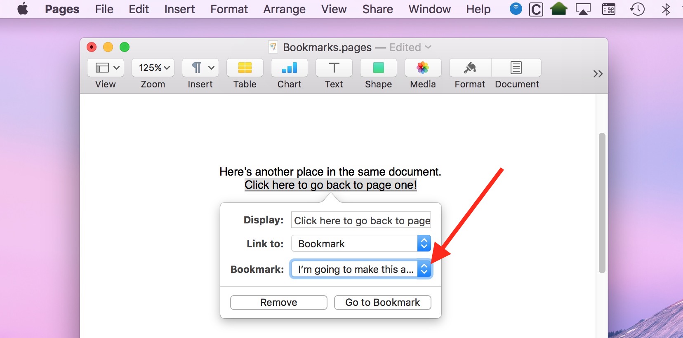
Task: Add a Text box from the toolbar
Action: 334,68
